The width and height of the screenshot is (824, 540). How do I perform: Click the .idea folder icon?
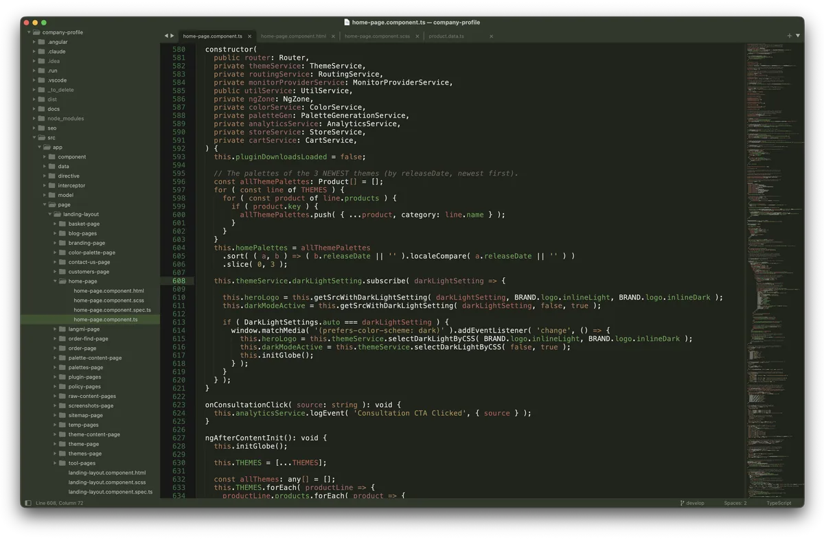pos(41,61)
